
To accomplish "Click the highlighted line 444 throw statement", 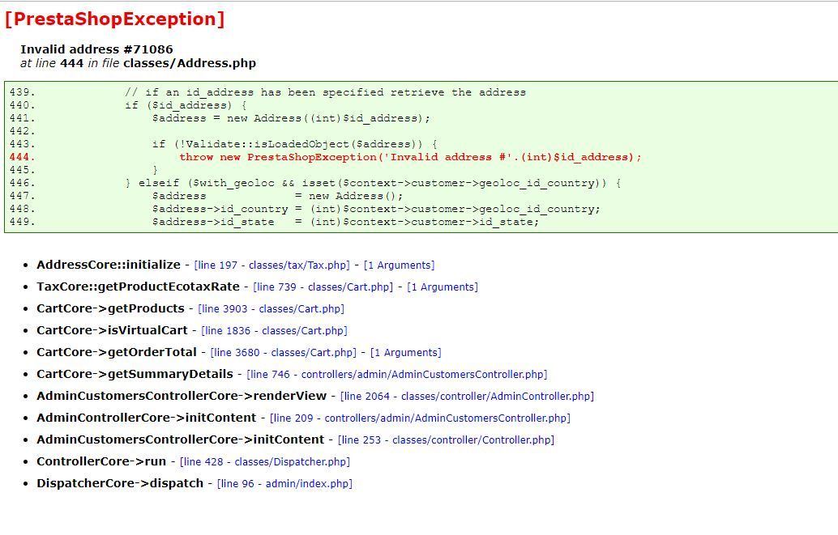I will tap(410, 158).
